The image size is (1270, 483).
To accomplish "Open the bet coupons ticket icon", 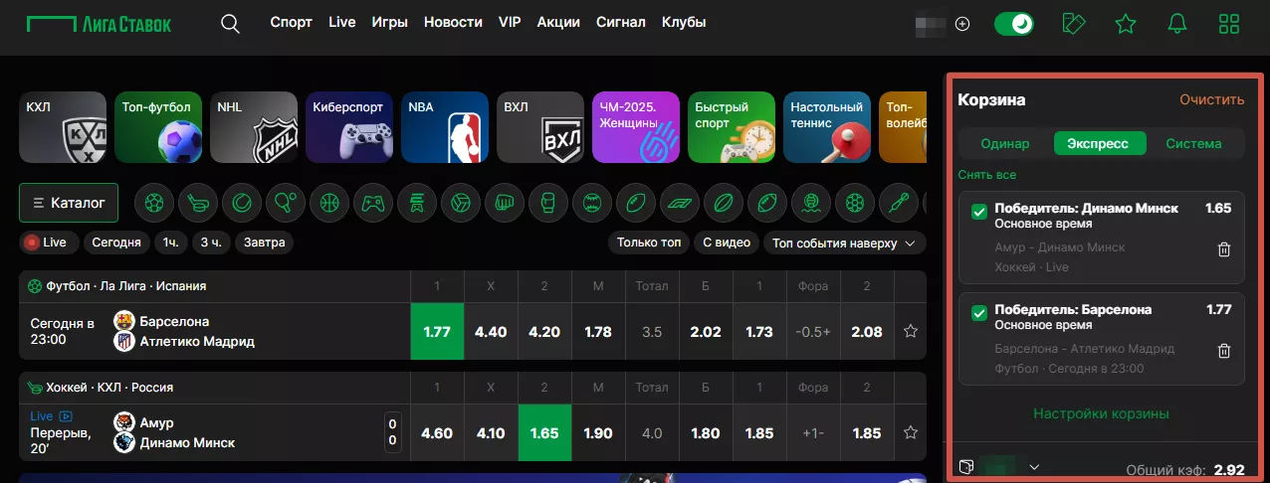I will coord(1074,24).
